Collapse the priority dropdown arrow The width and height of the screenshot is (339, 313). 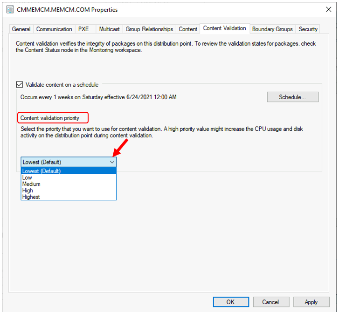pos(112,162)
